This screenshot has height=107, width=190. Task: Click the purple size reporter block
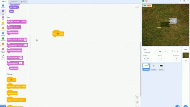click(x=12, y=11)
